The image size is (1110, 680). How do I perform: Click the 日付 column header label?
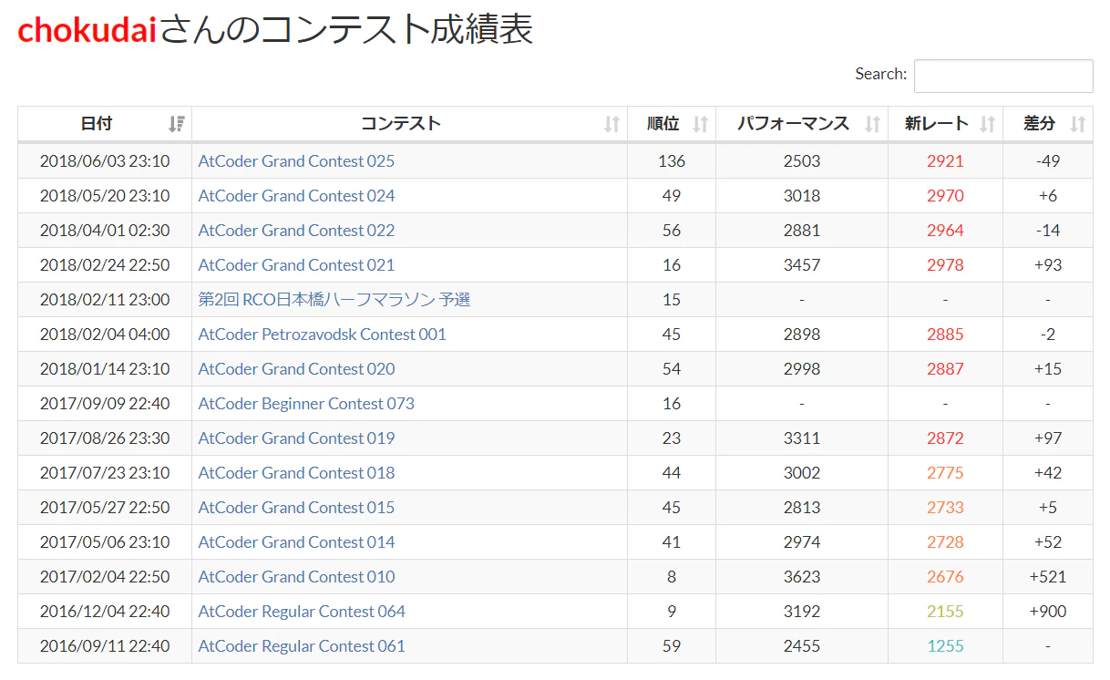(x=97, y=124)
